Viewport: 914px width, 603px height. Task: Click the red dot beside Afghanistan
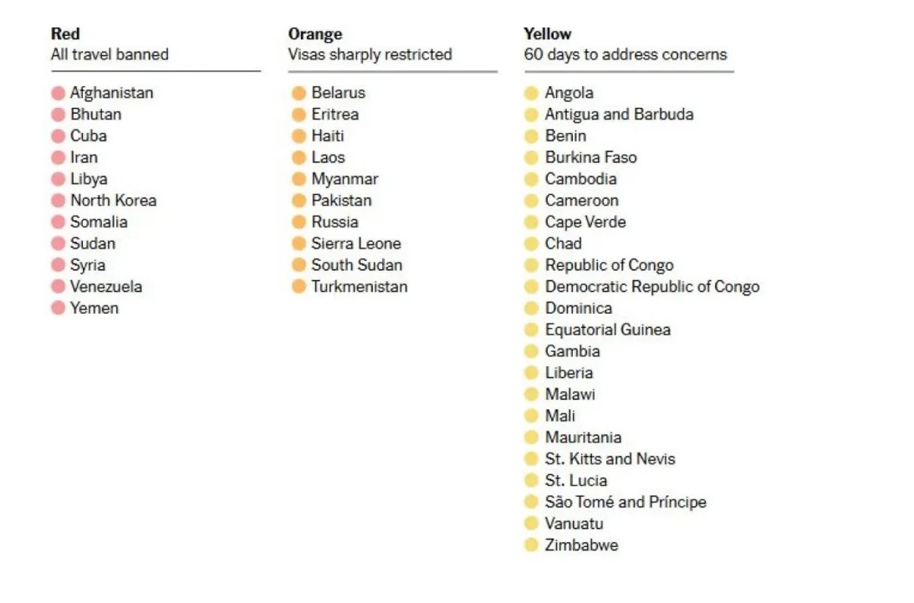58,93
